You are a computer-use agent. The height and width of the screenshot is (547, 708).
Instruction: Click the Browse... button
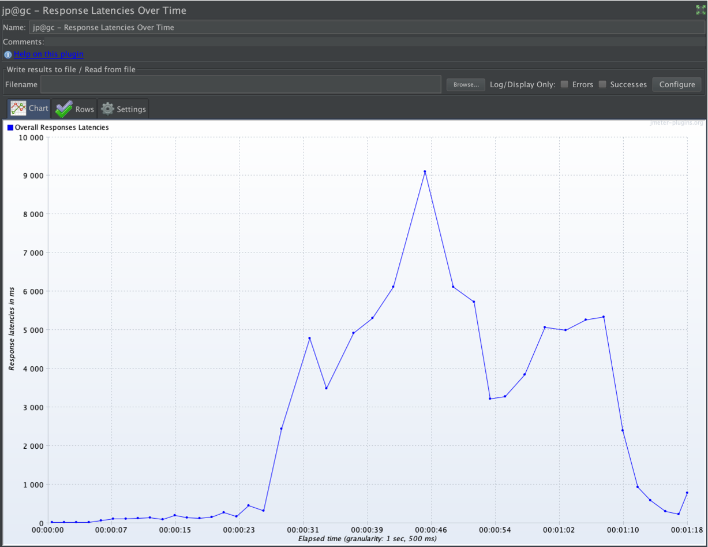coord(466,84)
